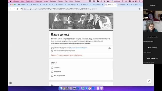
Task: Click the envelope not-shared icon
Action: pos(52,51)
